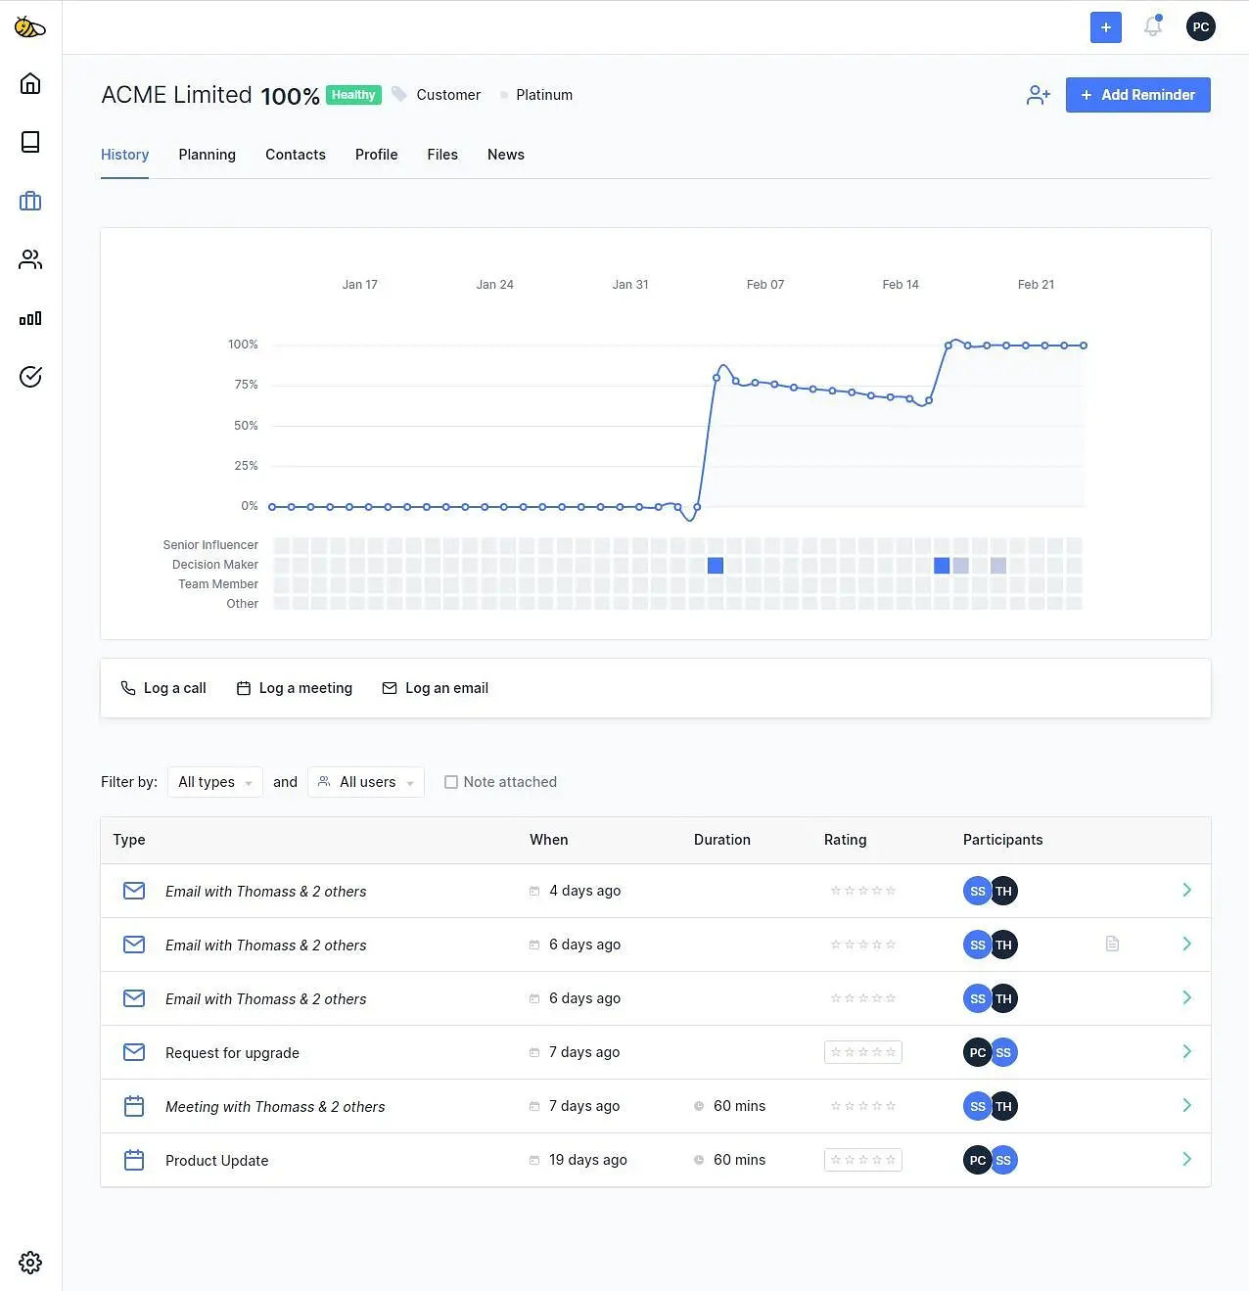The height and width of the screenshot is (1291, 1249).
Task: Click the 19 days ago timestamp
Action: 587,1160
